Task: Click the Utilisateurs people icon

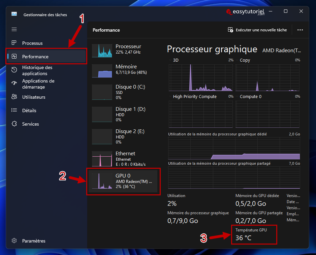Action: 14,97
